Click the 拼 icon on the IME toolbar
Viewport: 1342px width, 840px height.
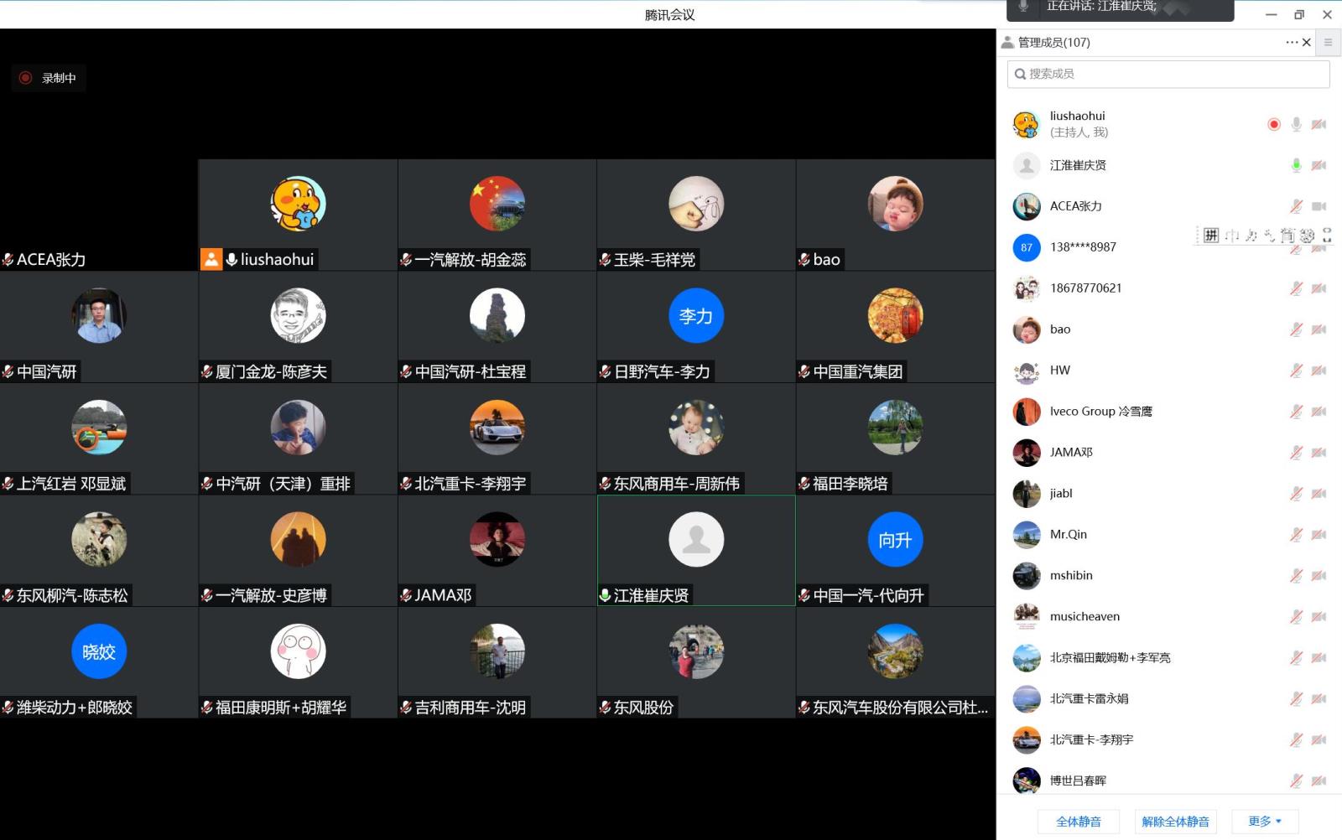[1210, 236]
